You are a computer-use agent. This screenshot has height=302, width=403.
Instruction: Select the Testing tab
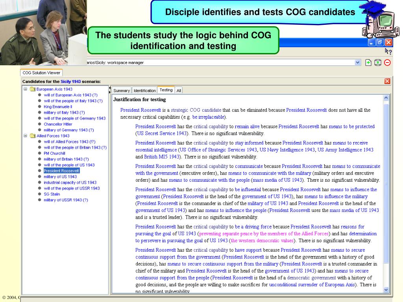166,90
